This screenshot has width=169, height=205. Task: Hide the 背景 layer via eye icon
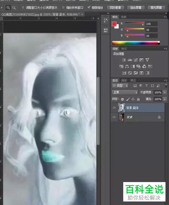pyautogui.click(x=114, y=117)
